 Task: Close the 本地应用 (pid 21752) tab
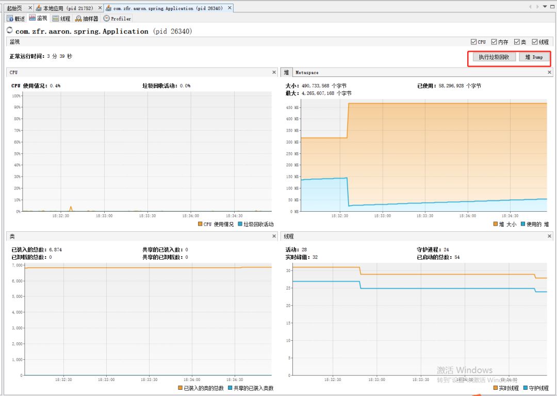(100, 8)
